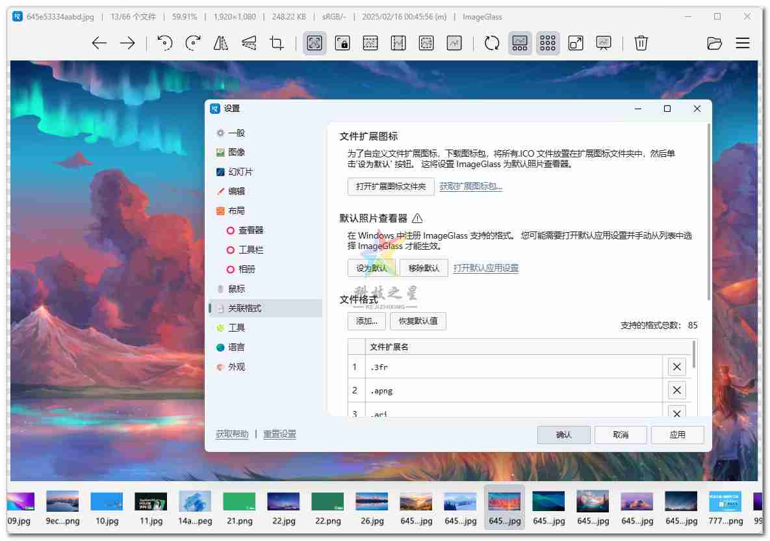Screen dimensions: 770x541
Task: Rotate image clockwise from toolbar
Action: click(x=193, y=44)
